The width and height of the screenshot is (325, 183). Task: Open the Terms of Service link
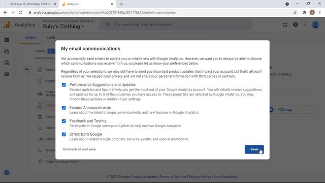click(x=173, y=177)
